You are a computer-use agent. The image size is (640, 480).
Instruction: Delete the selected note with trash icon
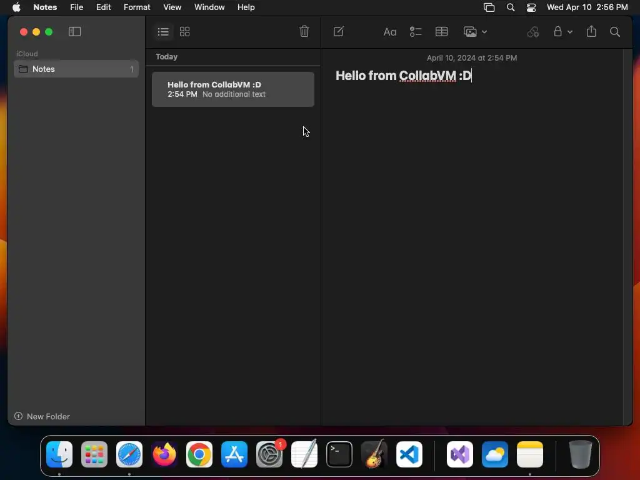point(304,31)
